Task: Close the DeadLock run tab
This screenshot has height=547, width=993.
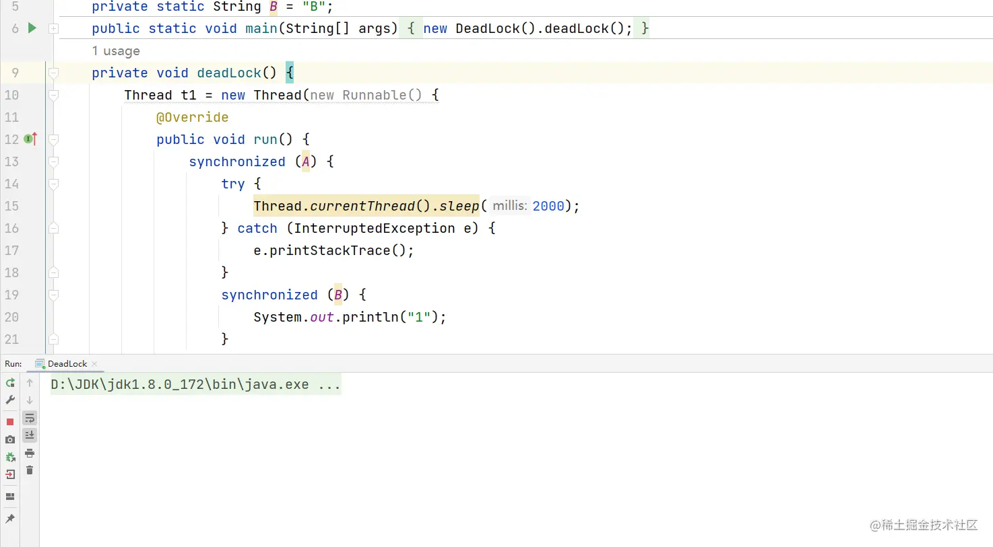Action: (x=94, y=364)
